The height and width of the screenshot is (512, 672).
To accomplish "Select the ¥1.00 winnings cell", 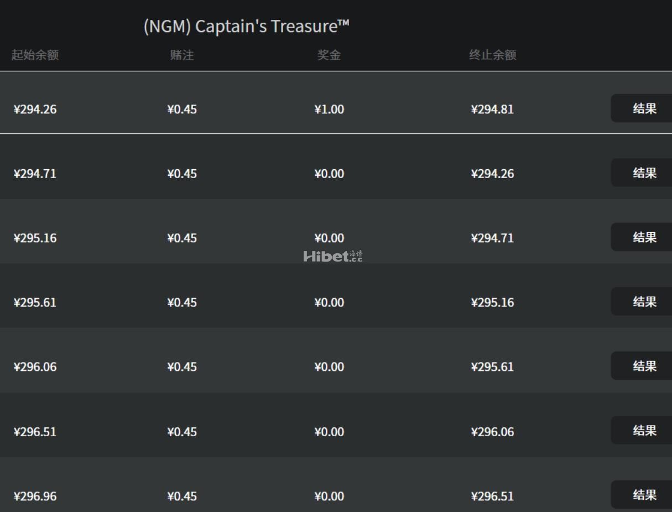I will [329, 109].
